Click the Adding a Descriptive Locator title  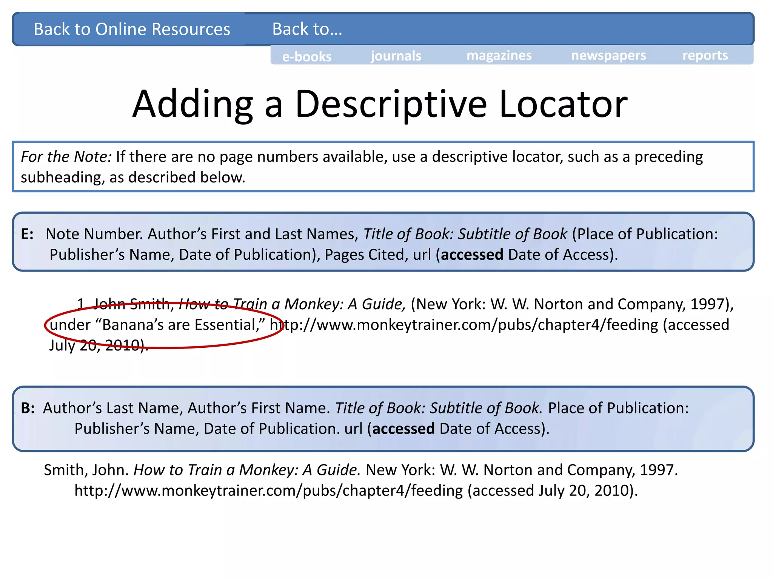pyautogui.click(x=380, y=104)
